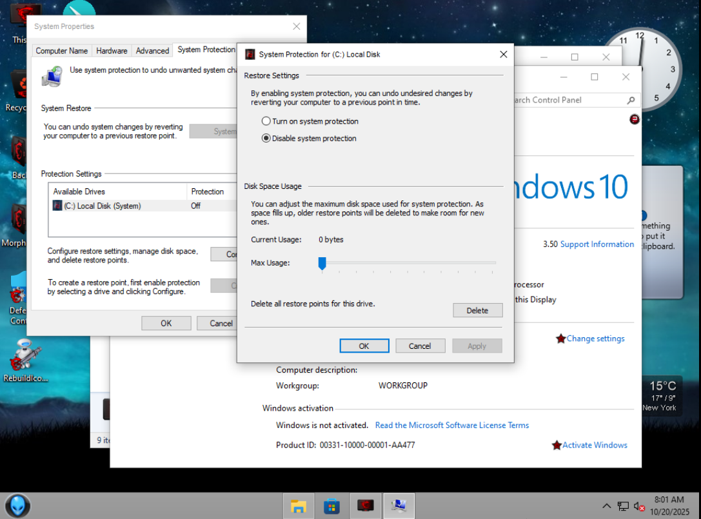Click the search magnifier in Control Panel

pos(631,100)
